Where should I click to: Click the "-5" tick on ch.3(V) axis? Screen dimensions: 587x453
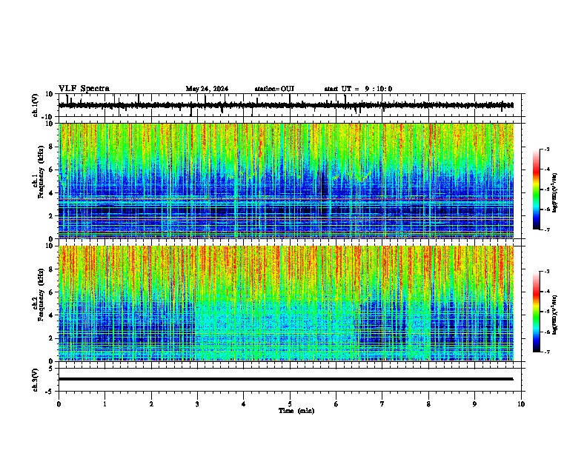[50, 392]
